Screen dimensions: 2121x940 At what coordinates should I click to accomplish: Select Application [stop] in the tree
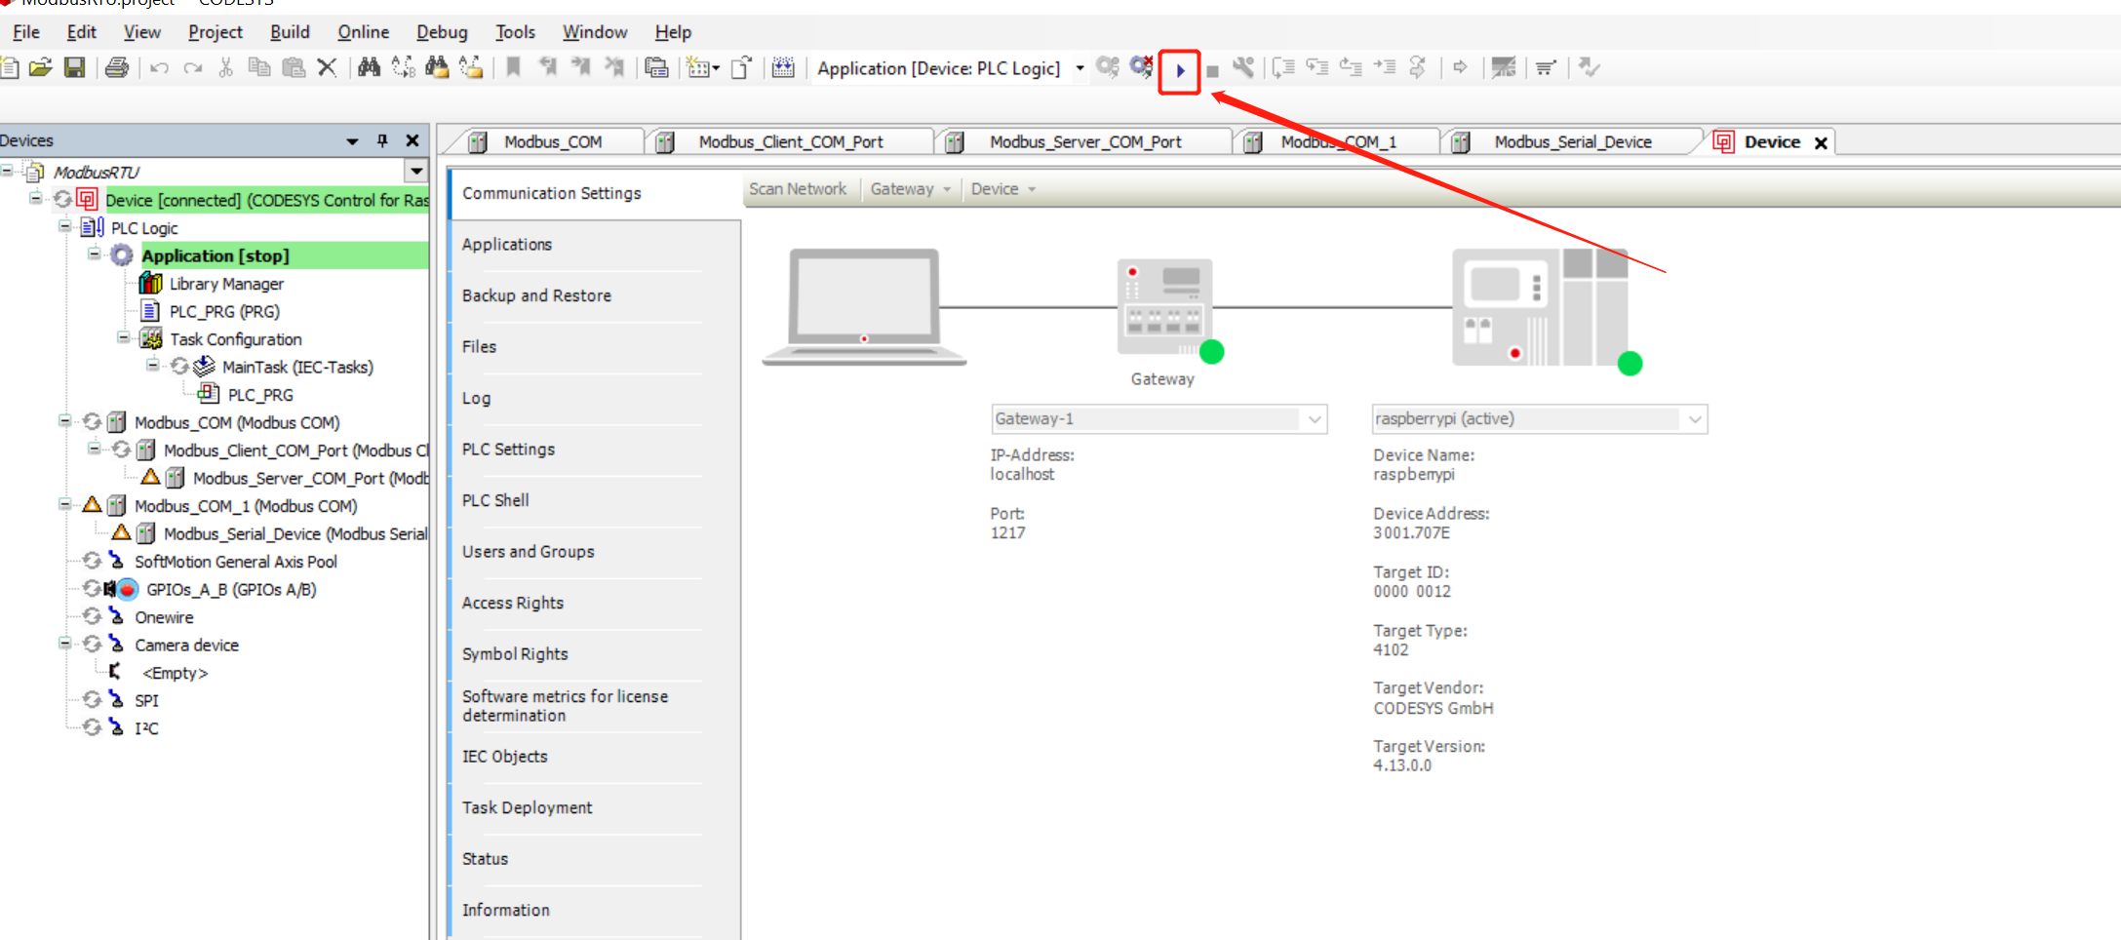pos(216,255)
